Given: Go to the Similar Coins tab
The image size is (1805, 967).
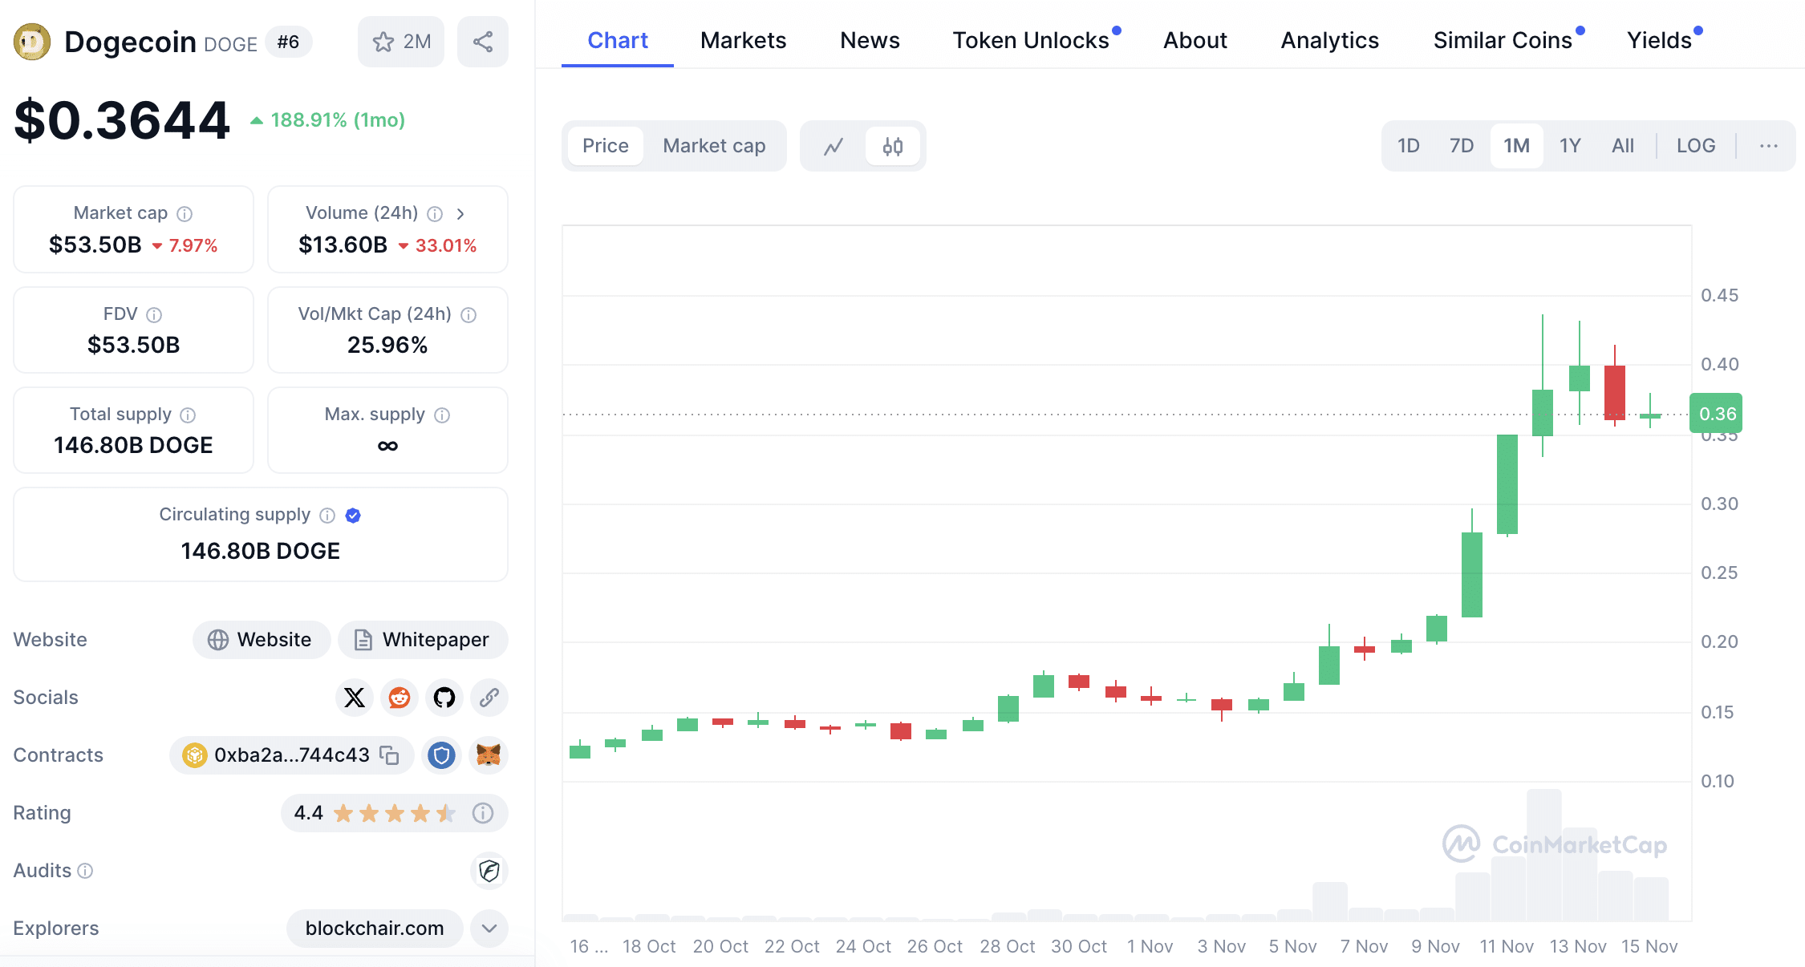Looking at the screenshot, I should pos(1503,40).
